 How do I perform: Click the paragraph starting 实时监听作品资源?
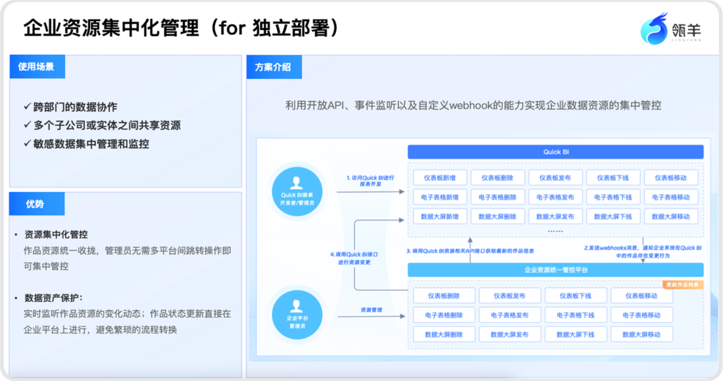pos(127,321)
